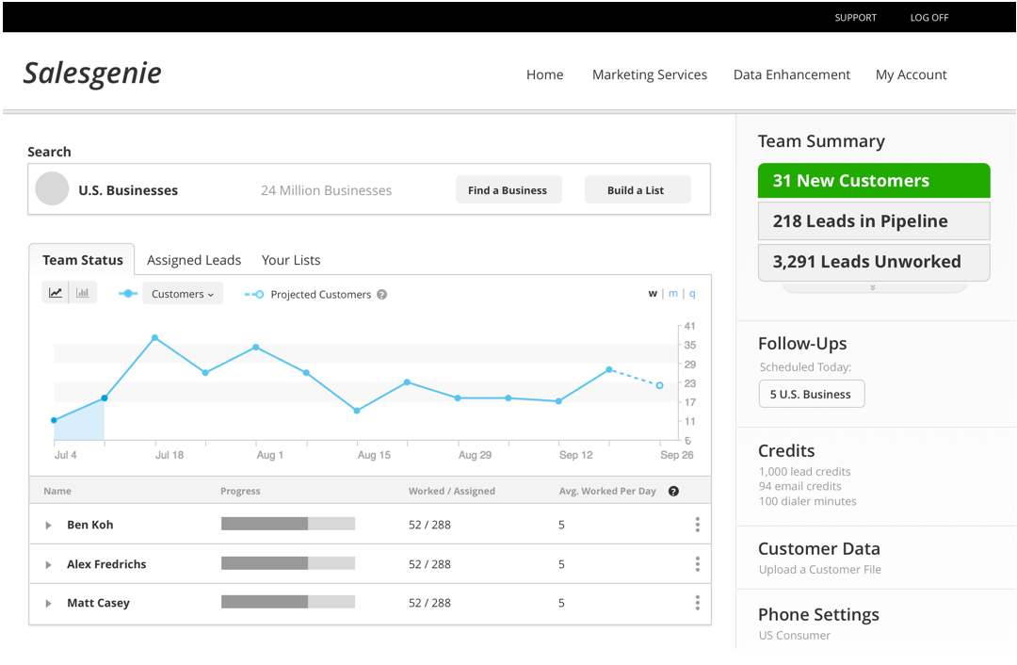Image resolution: width=1017 pixels, height=665 pixels.
Task: Open Marketing Services menu
Action: click(649, 74)
